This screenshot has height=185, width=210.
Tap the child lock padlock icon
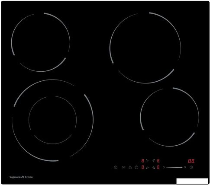[x=130, y=167]
